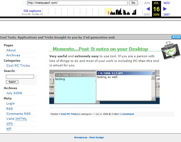This screenshot has width=181, height=142.
Task: Open the Comments RSS link
Action: [x=18, y=114]
